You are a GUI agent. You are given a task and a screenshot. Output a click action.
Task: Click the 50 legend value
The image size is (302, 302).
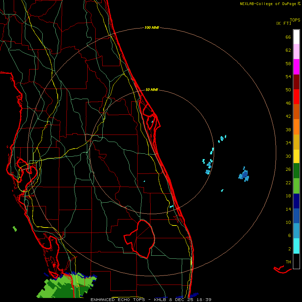288,90
